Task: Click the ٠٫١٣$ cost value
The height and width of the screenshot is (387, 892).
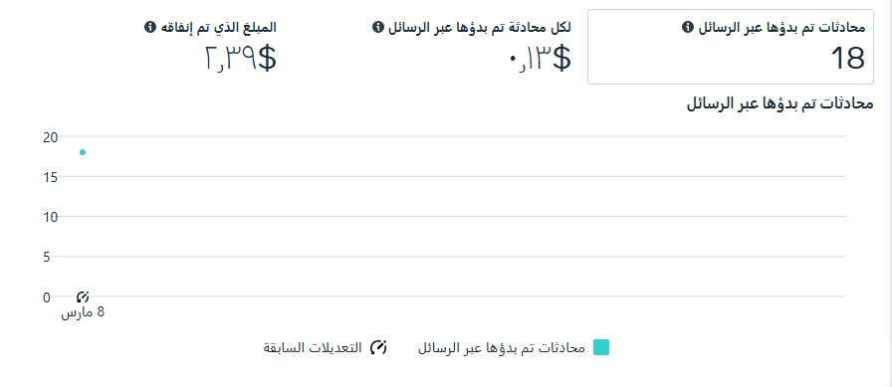Action: [x=540, y=59]
